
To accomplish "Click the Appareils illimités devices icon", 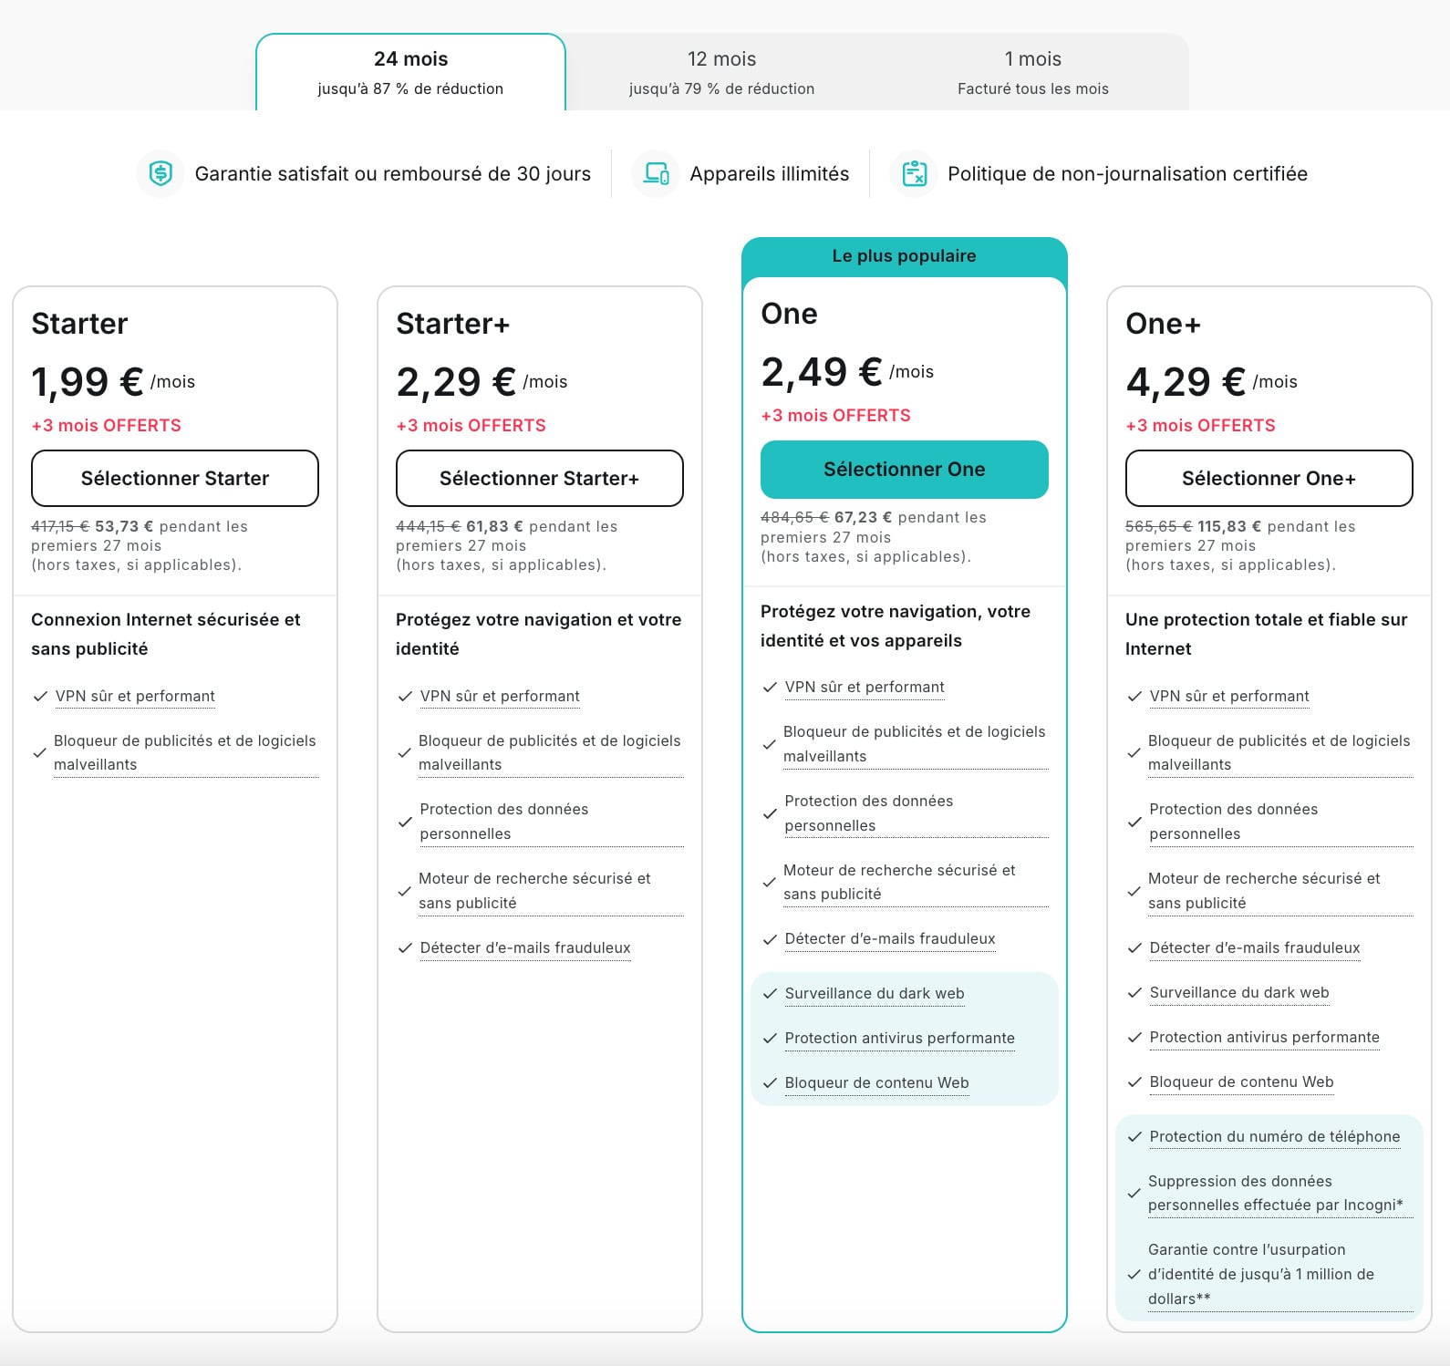I will [x=655, y=173].
